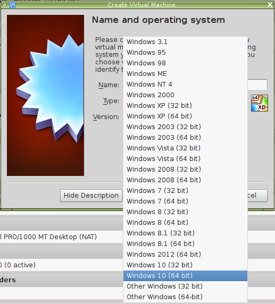The width and height of the screenshot is (275, 304).
Task: Click the blue starburst wizard image
Action: (x=45, y=95)
